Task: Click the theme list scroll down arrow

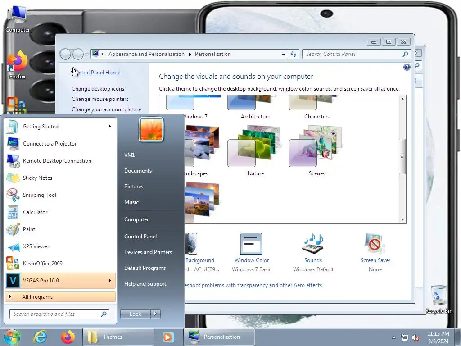Action: point(402,220)
